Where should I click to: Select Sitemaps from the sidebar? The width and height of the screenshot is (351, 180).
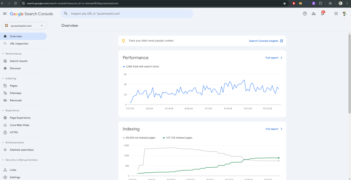(15, 93)
